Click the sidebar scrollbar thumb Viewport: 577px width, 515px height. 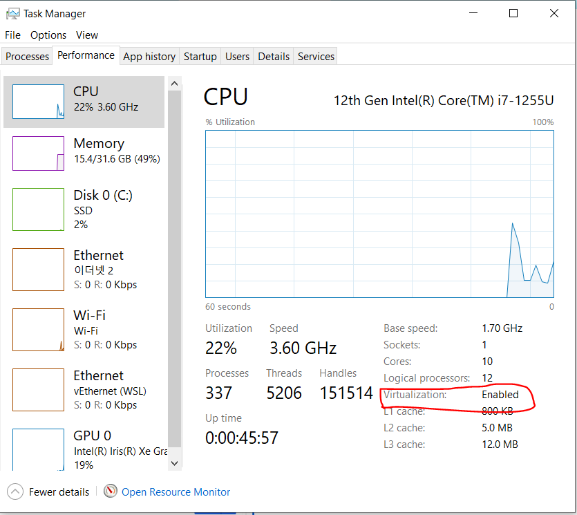pyautogui.click(x=175, y=269)
